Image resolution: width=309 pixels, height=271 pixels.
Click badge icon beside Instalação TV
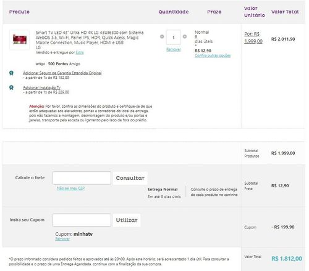[x=11, y=87]
